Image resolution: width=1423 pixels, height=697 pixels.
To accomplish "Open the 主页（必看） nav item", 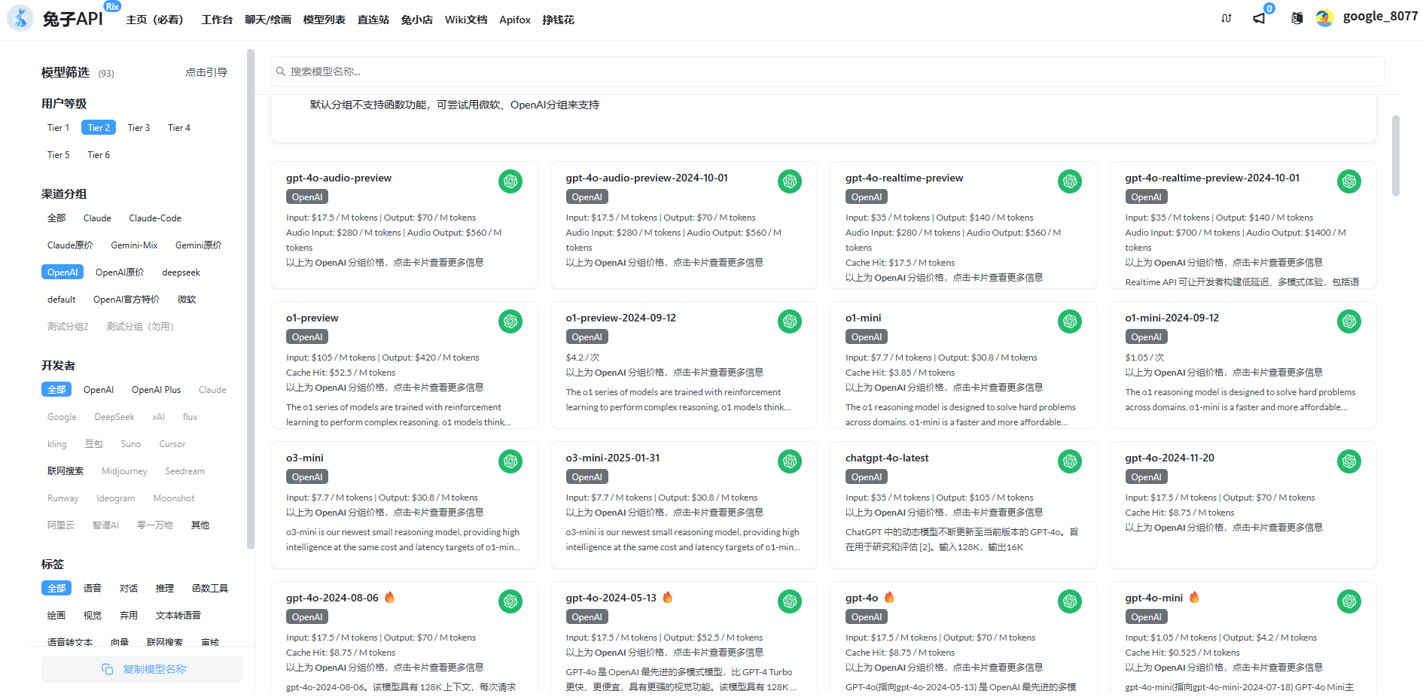I will click(x=154, y=20).
